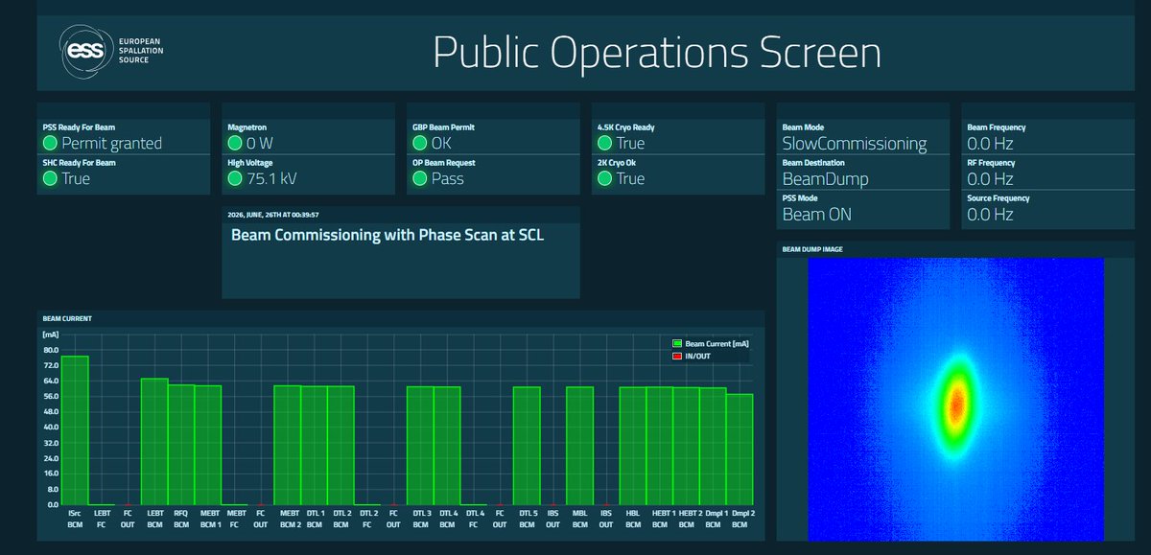Click the OP Beam Request status indicator
This screenshot has height=555, width=1151.
tap(419, 178)
